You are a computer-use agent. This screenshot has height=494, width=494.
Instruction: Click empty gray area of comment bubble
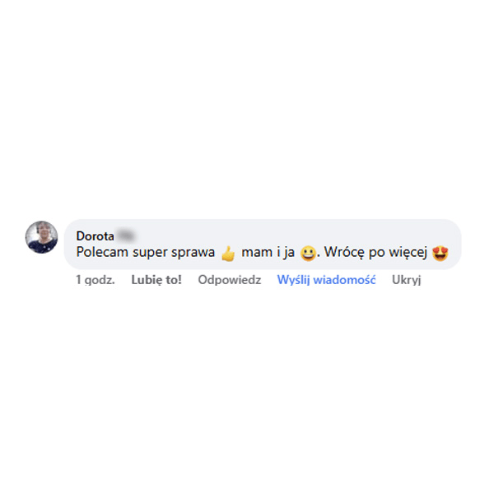click(283, 235)
